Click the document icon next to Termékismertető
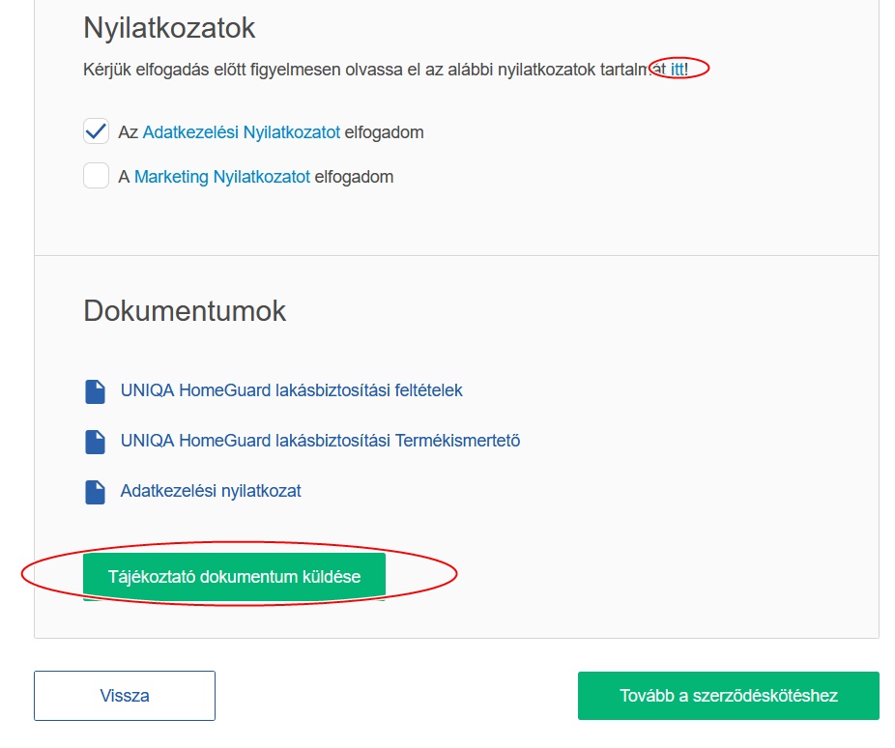This screenshot has width=895, height=748. pos(96,442)
